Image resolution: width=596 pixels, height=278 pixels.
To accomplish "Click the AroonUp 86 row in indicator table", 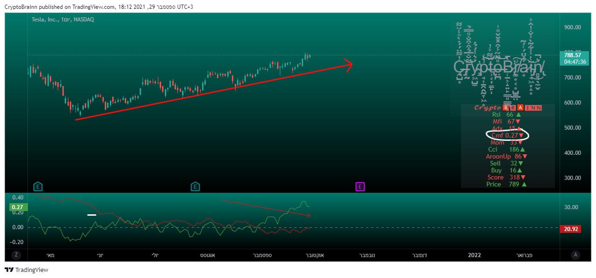I will tap(507, 156).
